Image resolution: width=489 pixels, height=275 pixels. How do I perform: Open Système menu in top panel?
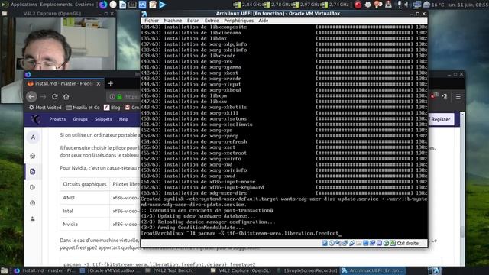coord(84,5)
